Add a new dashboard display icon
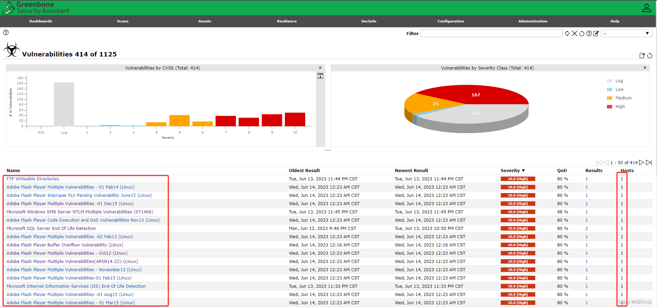Viewport: 657px width, 307px height. coord(642,55)
